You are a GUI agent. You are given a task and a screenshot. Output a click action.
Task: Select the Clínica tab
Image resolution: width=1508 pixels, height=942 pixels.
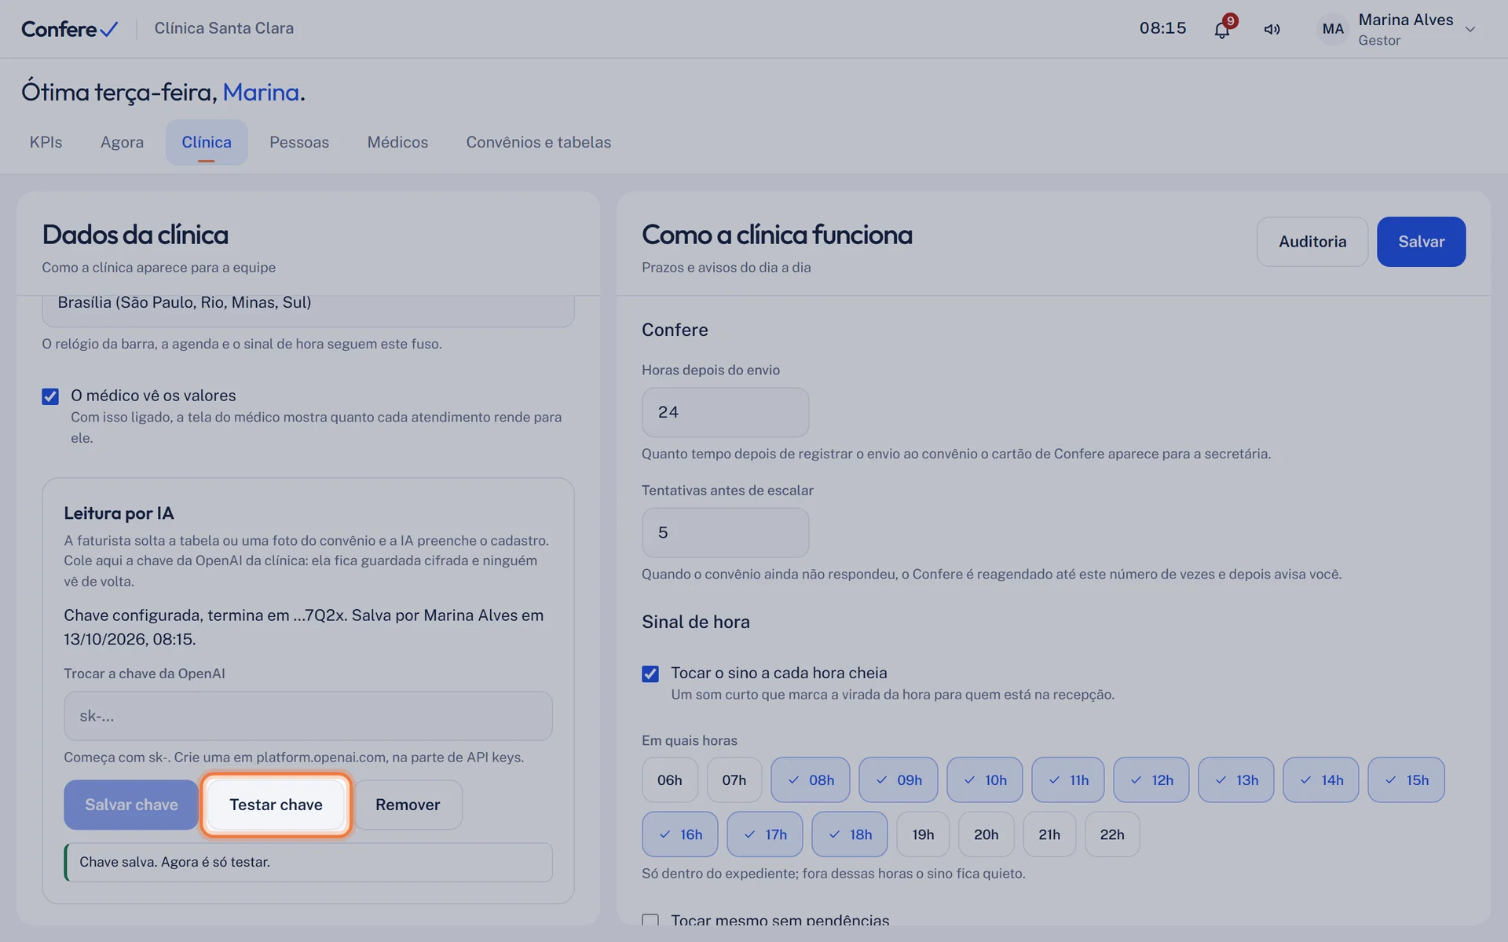(x=207, y=142)
